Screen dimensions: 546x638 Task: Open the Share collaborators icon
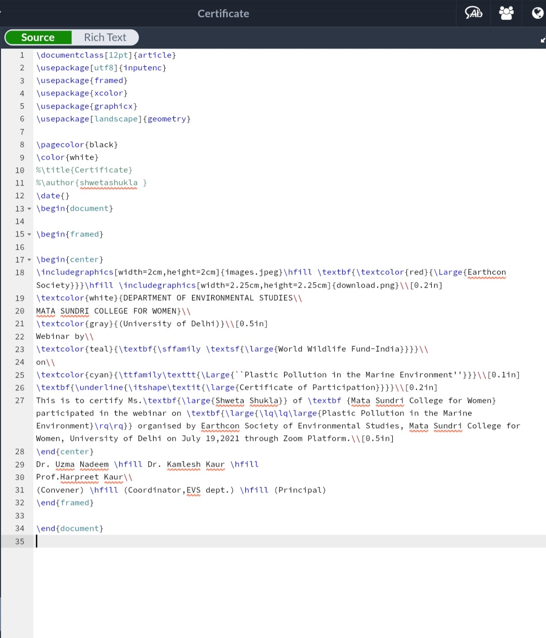point(506,13)
